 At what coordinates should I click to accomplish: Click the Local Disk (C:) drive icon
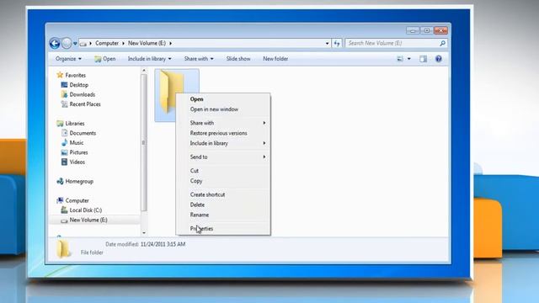pos(64,210)
